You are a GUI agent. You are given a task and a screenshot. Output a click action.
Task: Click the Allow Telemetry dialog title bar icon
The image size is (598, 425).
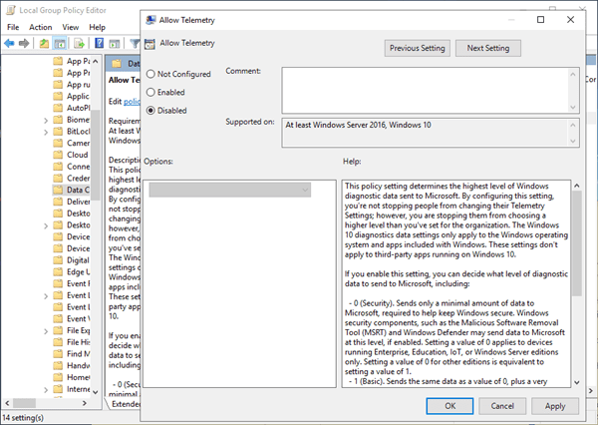150,20
